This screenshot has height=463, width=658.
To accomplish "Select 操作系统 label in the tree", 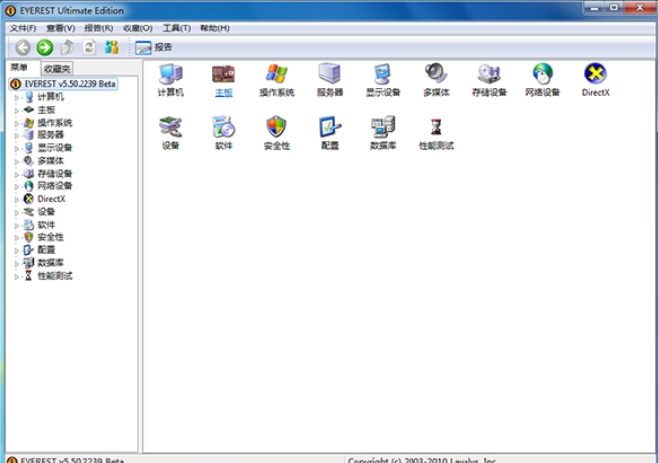I will tap(55, 123).
